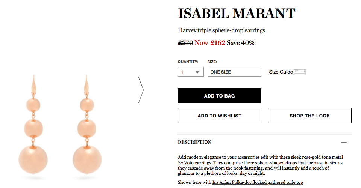361x188 pixels.
Task: Click the red Now £162 sale price
Action: tap(210, 43)
